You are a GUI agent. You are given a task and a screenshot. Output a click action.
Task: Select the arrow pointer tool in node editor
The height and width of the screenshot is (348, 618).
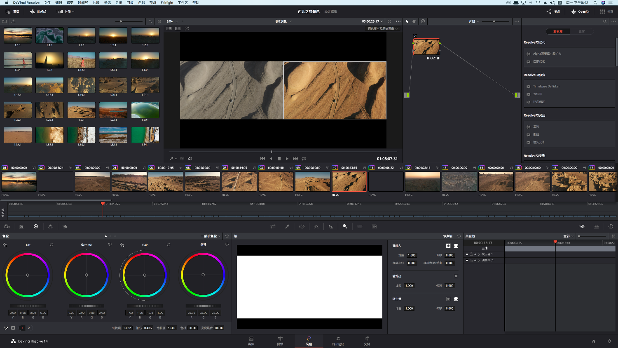(407, 21)
